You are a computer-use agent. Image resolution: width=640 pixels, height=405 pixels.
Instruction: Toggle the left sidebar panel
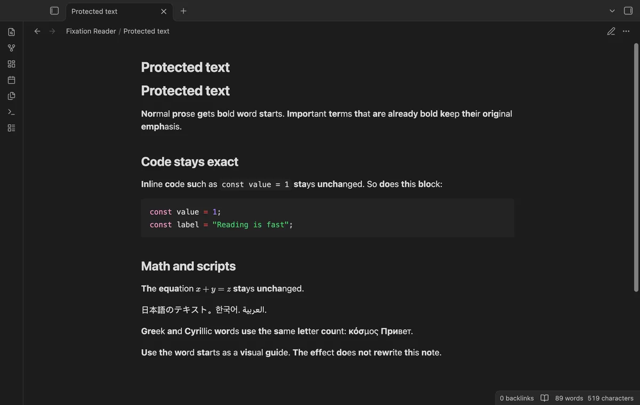54,11
